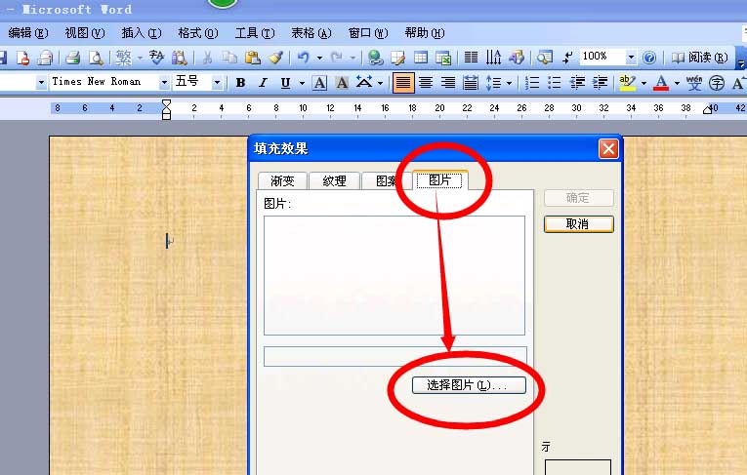This screenshot has height=475, width=747.
Task: Open the Document Map icon
Action: click(x=545, y=58)
